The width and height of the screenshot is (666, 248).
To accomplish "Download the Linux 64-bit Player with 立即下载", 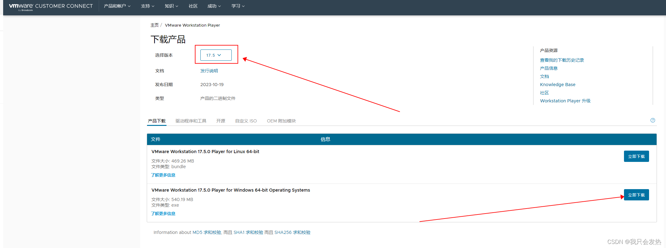I will (637, 156).
